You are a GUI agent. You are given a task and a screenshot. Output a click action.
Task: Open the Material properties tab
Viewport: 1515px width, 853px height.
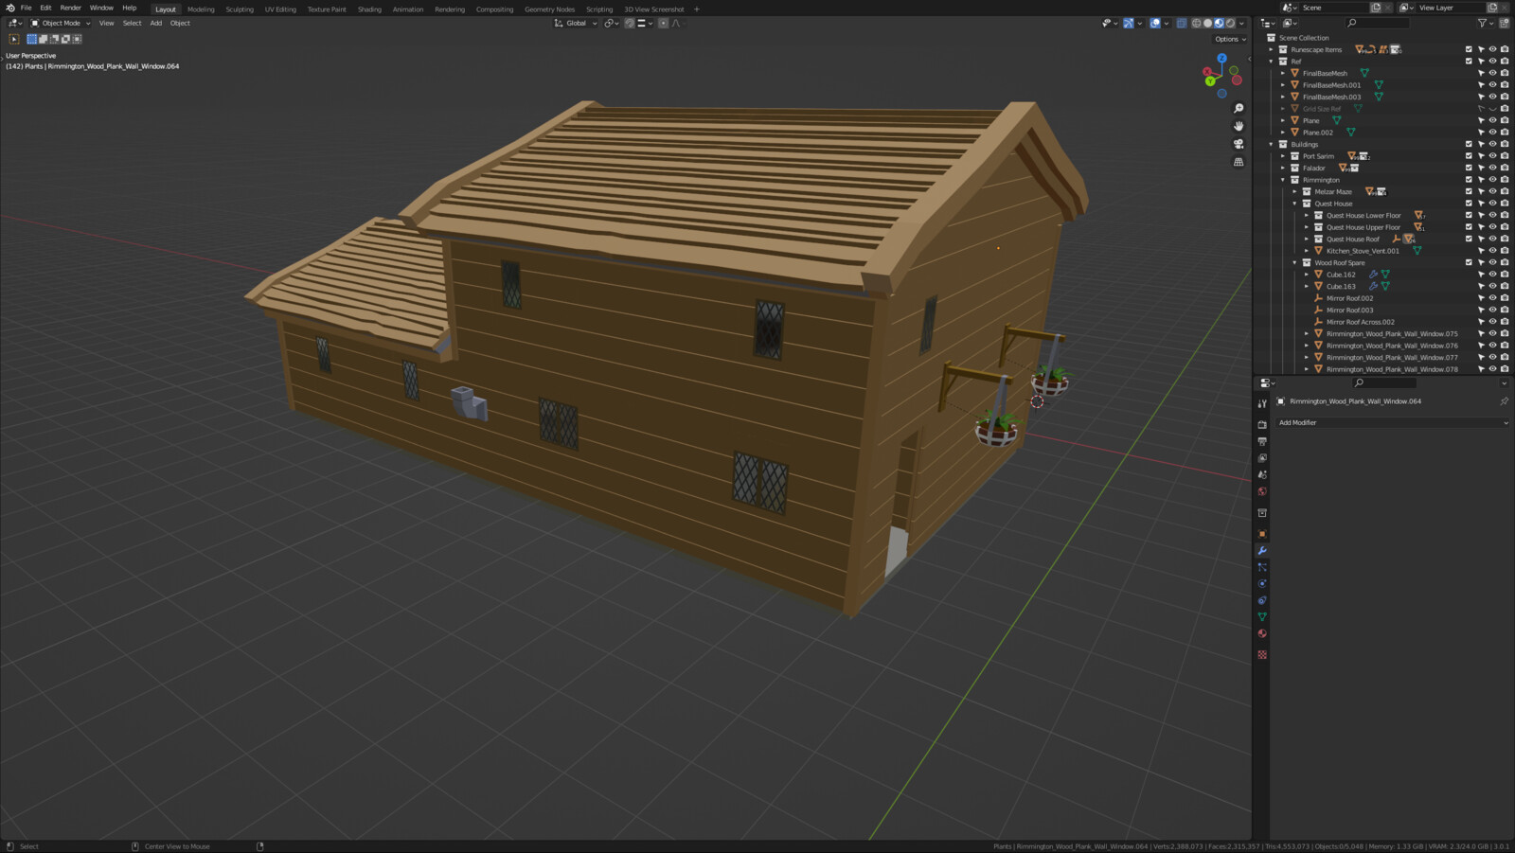click(1262, 633)
